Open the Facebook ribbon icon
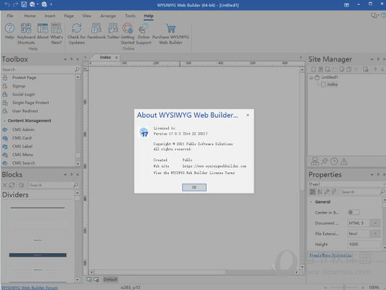The image size is (386, 290). coord(96,28)
